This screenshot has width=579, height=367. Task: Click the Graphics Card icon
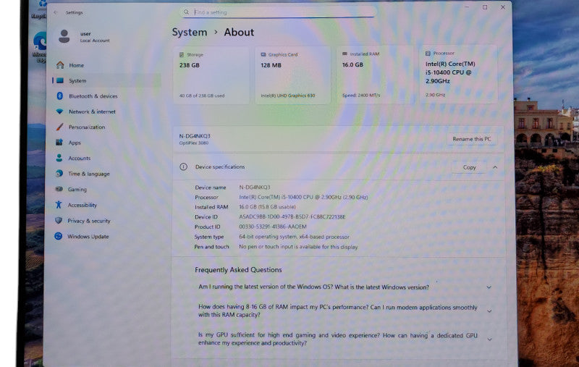click(x=263, y=54)
